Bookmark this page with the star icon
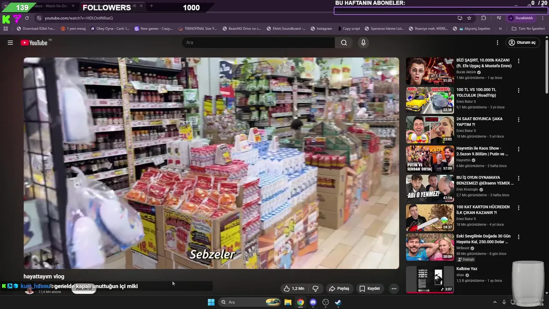Image resolution: width=549 pixels, height=309 pixels. 469,18
